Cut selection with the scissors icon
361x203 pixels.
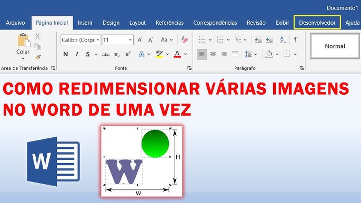[x=37, y=36]
